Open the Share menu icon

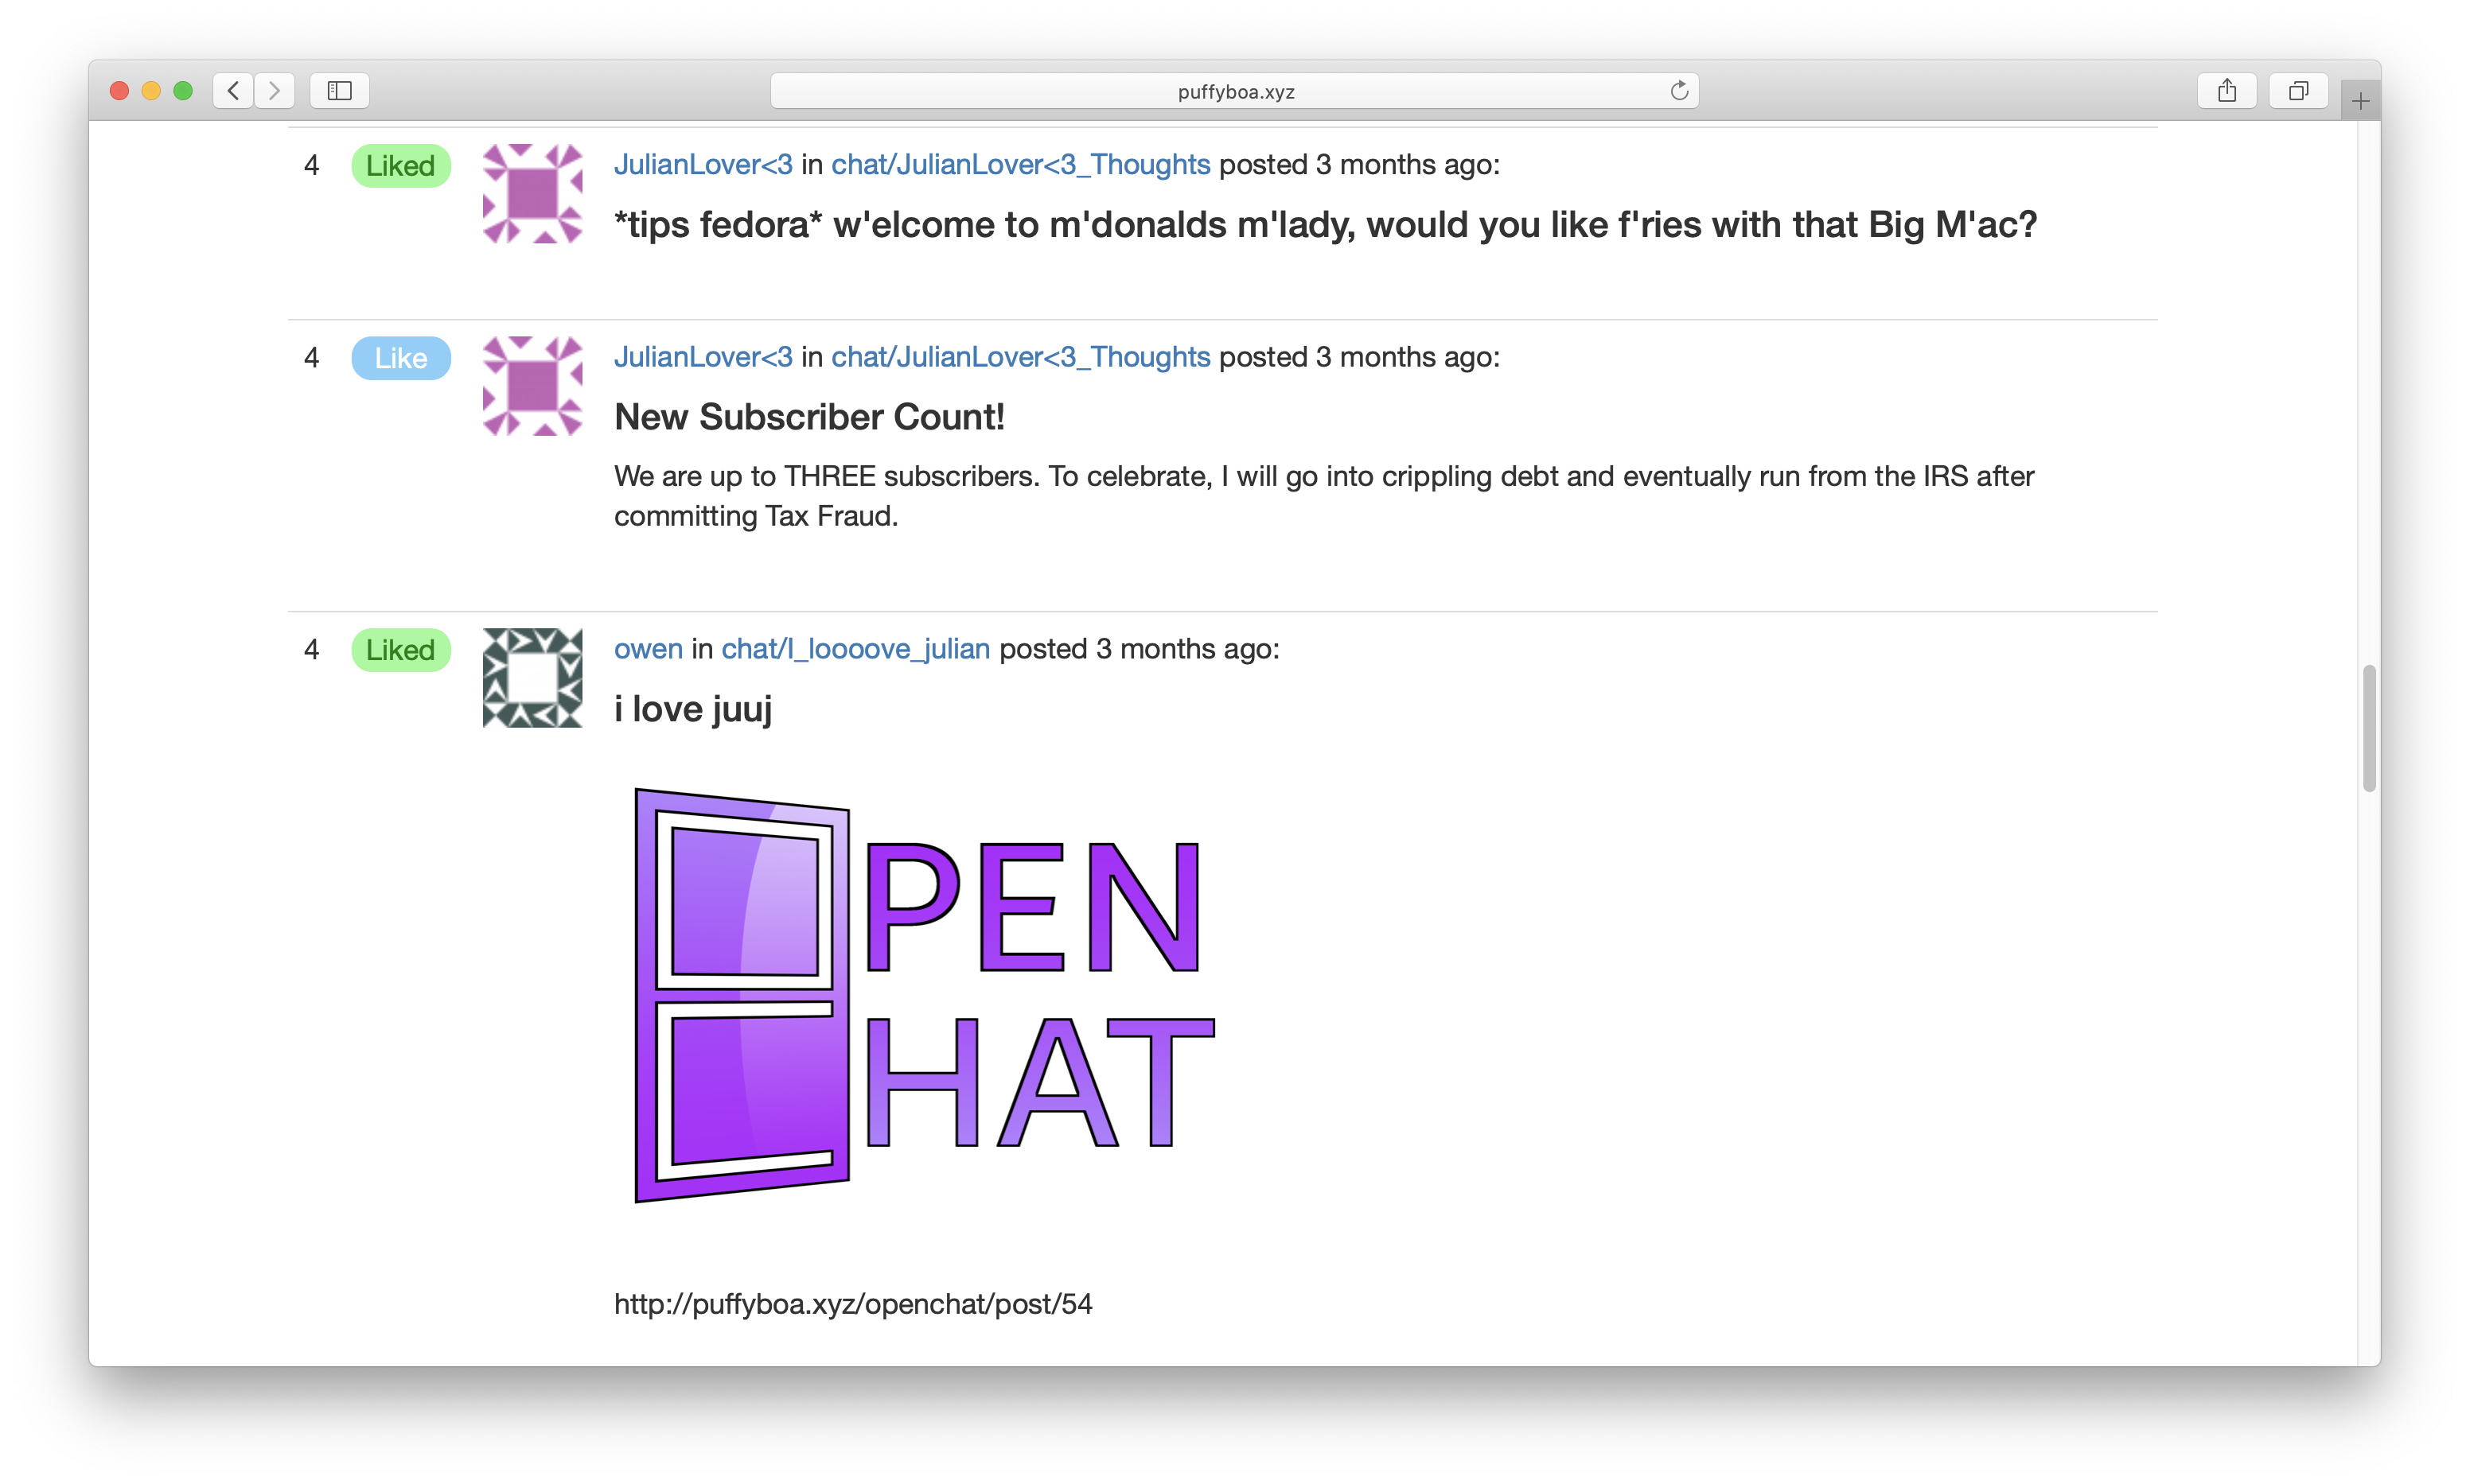2227,91
